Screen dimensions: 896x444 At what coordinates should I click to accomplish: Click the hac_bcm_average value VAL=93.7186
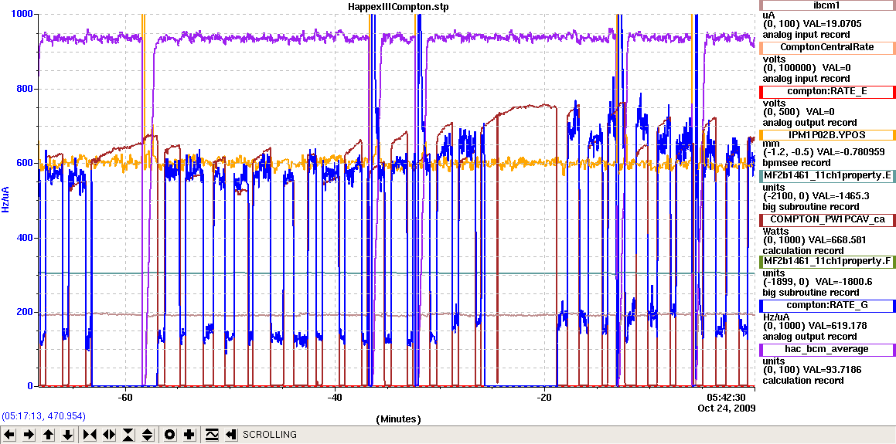pyautogui.click(x=833, y=370)
